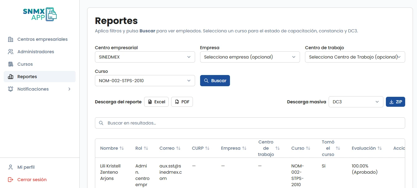Click the Cerrar sesión logout icon
The width and height of the screenshot is (417, 188).
point(11,180)
